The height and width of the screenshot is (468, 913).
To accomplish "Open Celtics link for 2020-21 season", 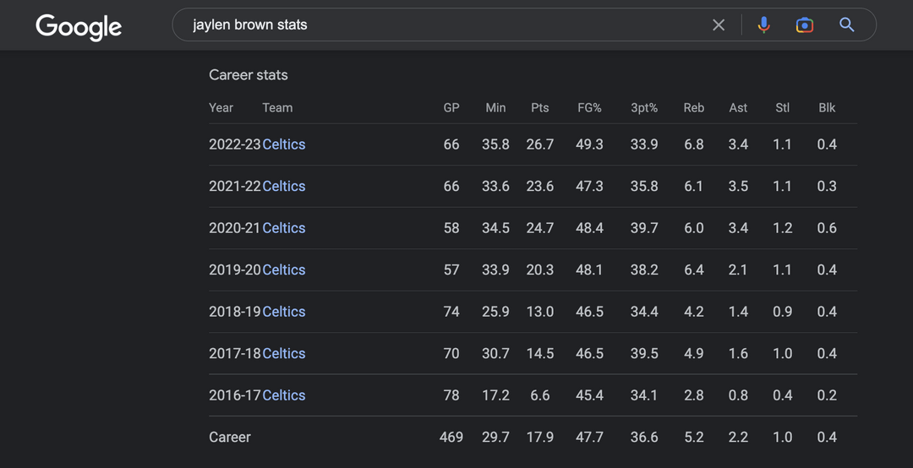I will [284, 228].
